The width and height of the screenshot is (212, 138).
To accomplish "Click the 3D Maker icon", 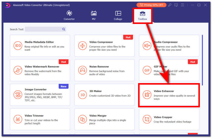I will 82,95.
